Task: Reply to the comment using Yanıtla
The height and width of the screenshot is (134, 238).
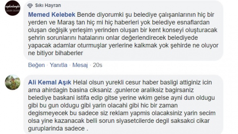Action: coord(58,65)
